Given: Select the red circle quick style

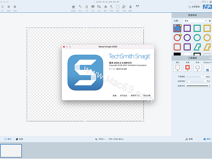Looking at the screenshot, I should click(177, 38).
